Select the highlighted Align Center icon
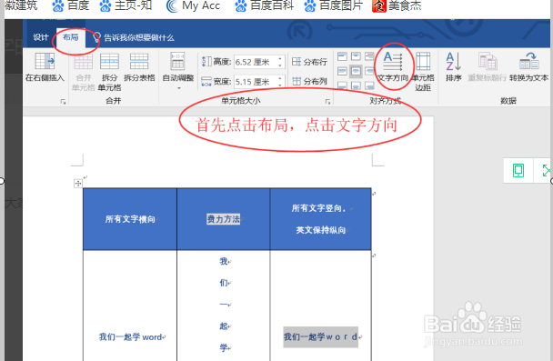This screenshot has width=553, height=361. tap(356, 71)
